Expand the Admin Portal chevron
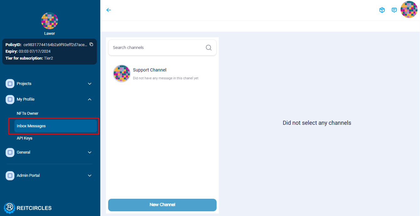The width and height of the screenshot is (420, 216). [x=90, y=176]
